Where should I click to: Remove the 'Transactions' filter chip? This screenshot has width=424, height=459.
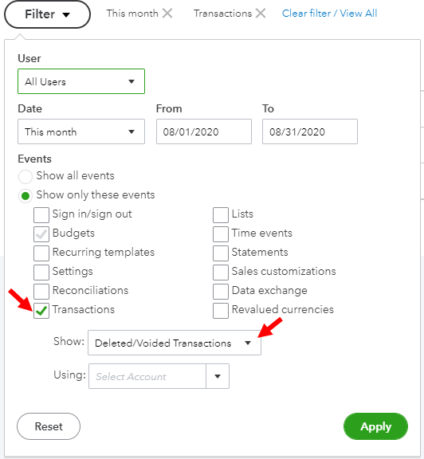click(x=261, y=14)
